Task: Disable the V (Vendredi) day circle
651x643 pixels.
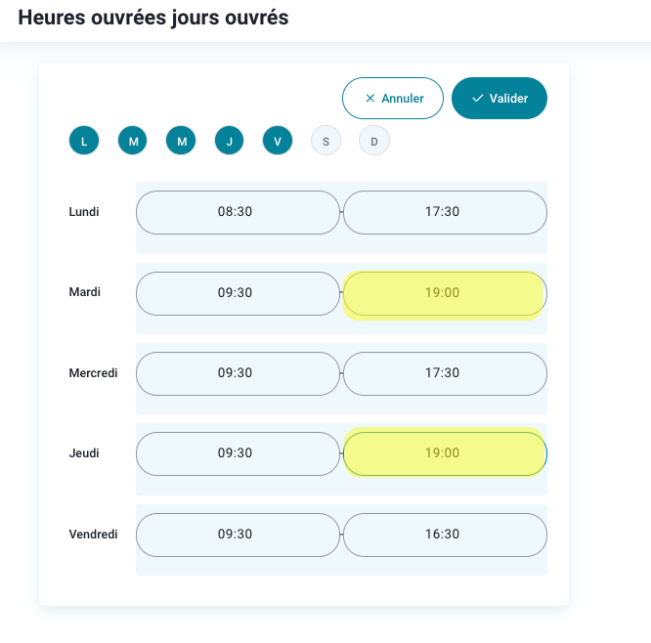Action: point(278,142)
